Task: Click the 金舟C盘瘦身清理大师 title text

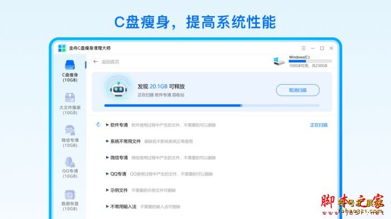Action: tap(90, 48)
